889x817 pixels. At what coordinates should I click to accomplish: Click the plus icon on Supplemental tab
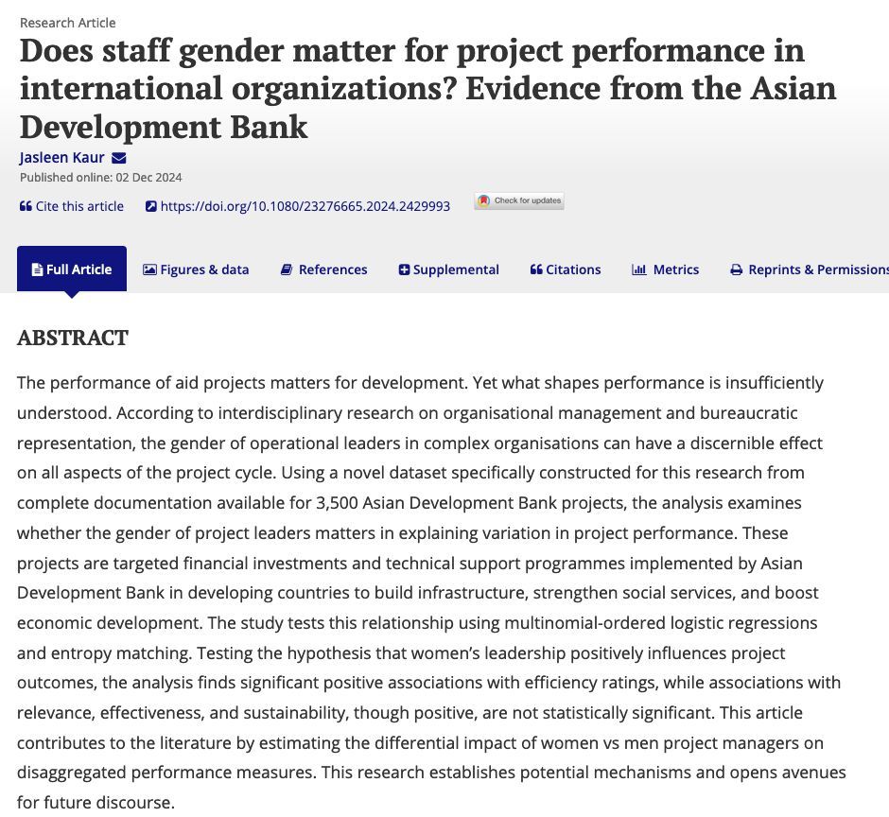point(404,269)
